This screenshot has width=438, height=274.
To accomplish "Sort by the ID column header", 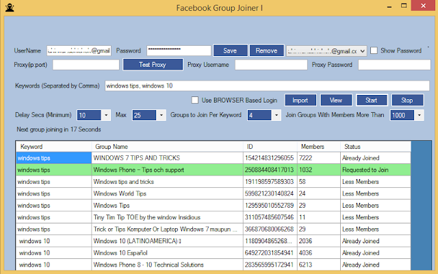I will pyautogui.click(x=270, y=147).
